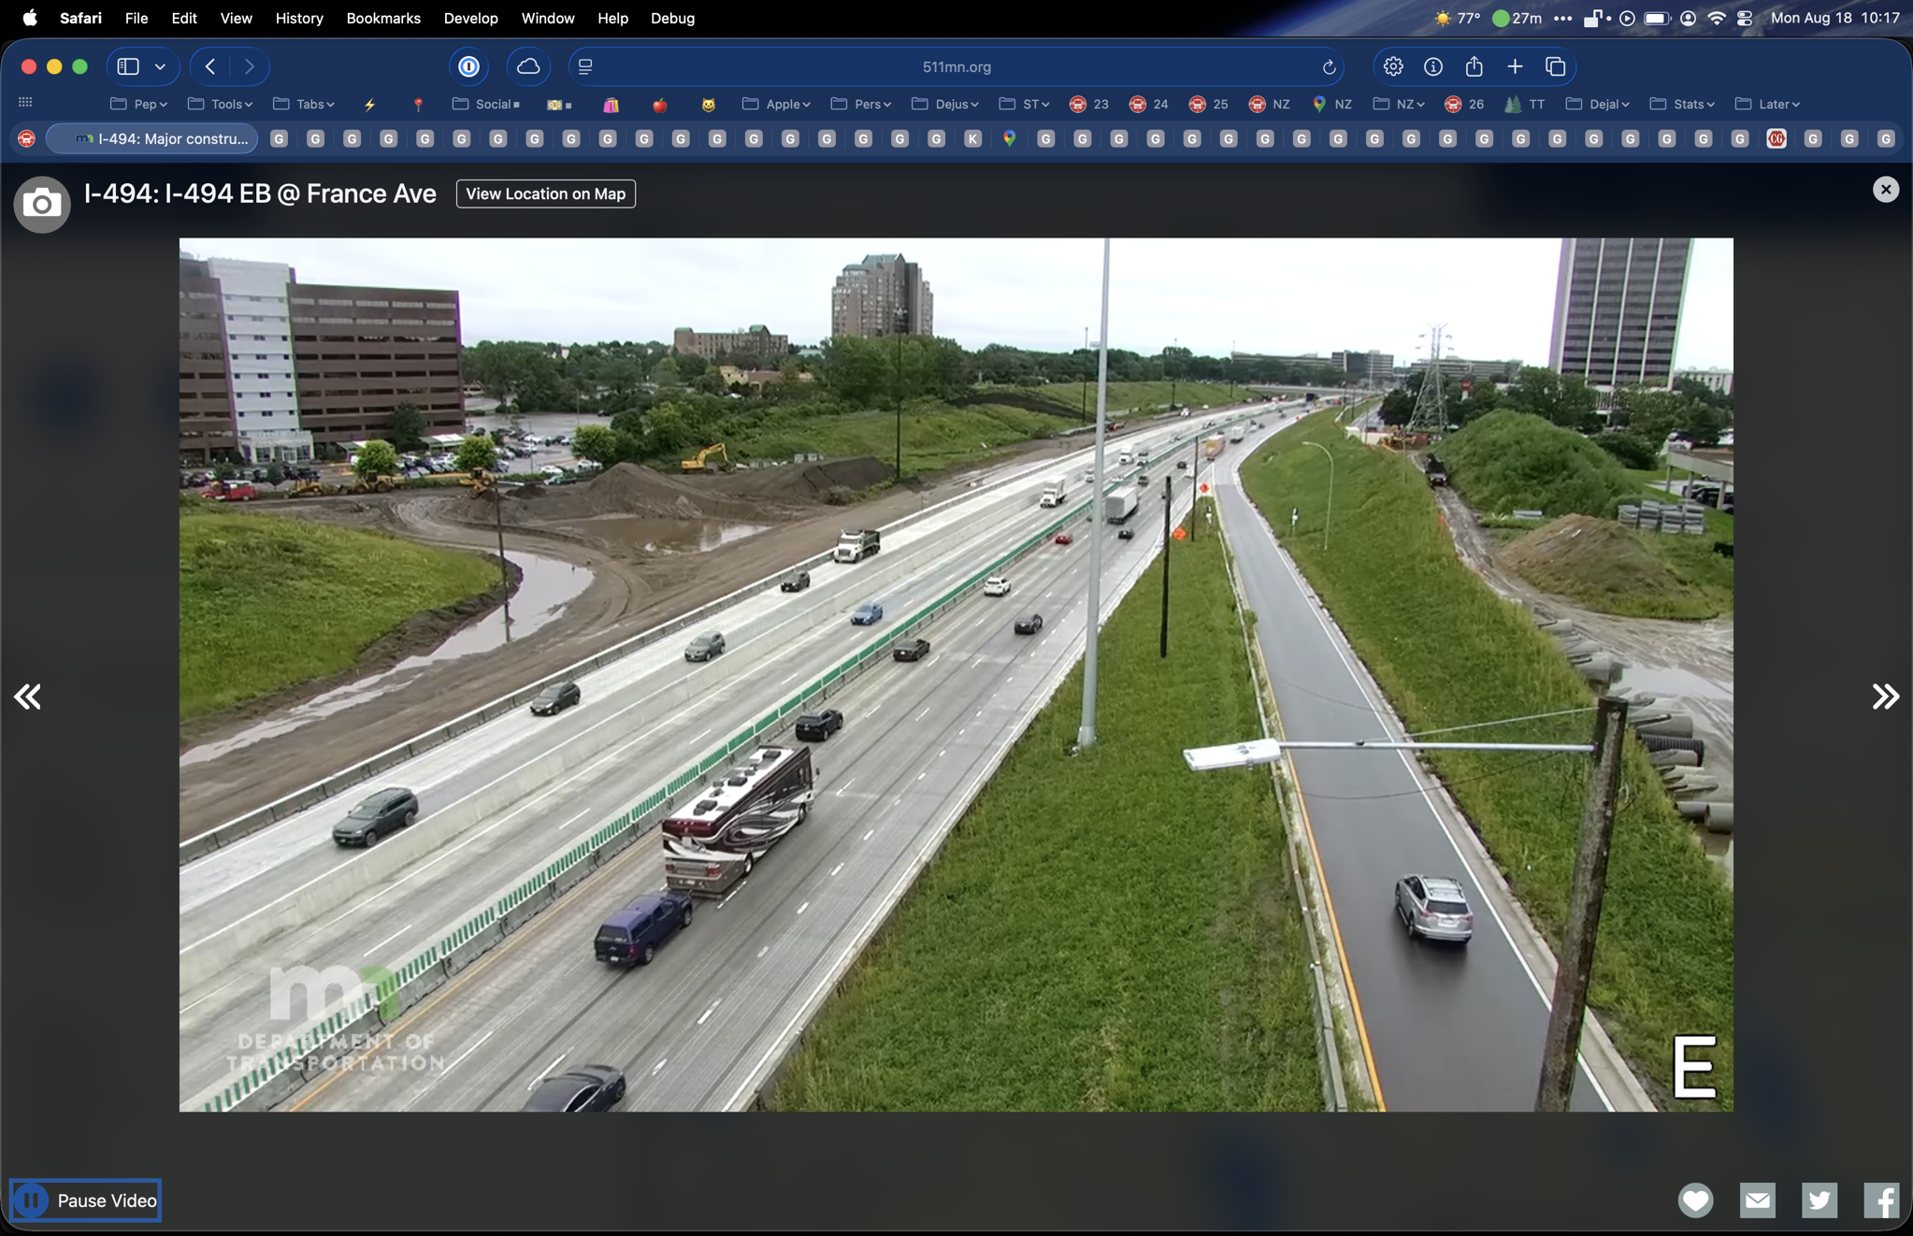Viewport: 1913px width, 1236px height.
Task: Reload the page
Action: 1329,66
